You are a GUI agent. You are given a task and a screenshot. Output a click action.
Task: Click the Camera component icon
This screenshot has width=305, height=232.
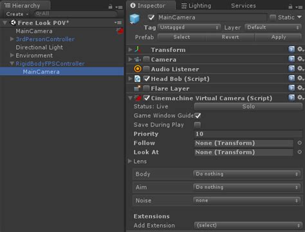[137, 59]
